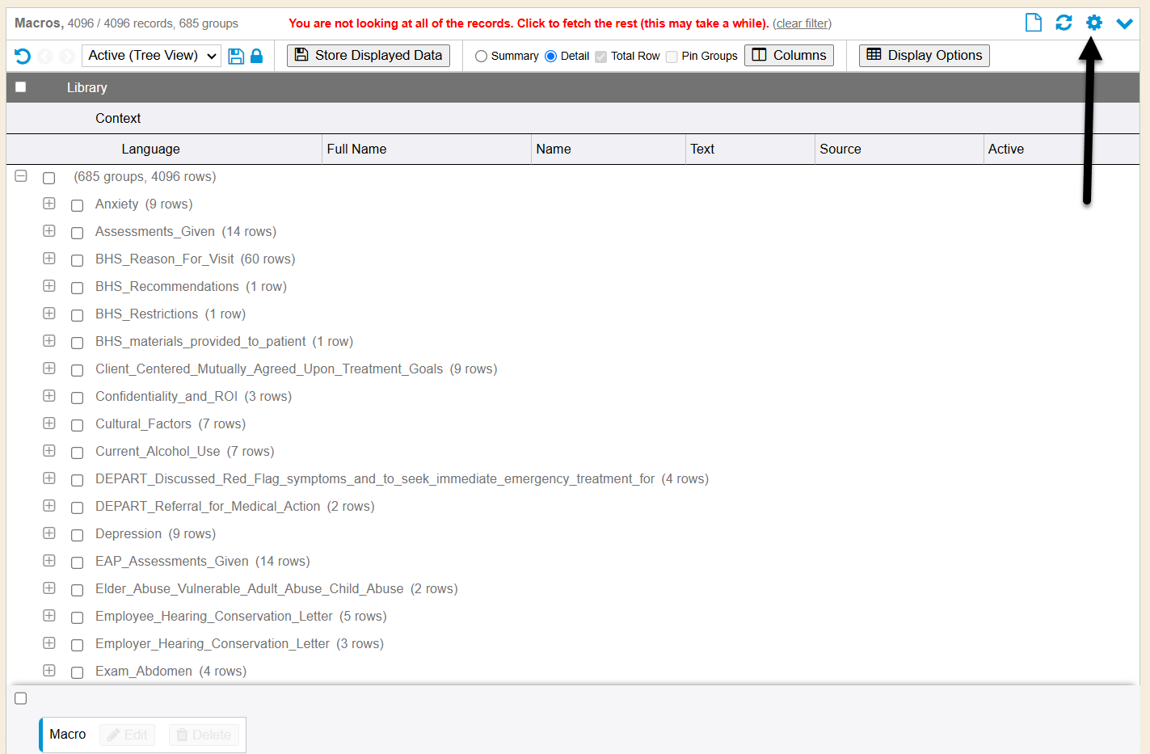The image size is (1150, 754).
Task: Click the new document page icon
Action: pos(1033,23)
